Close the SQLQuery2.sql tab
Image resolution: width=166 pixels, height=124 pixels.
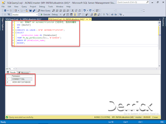(90, 19)
